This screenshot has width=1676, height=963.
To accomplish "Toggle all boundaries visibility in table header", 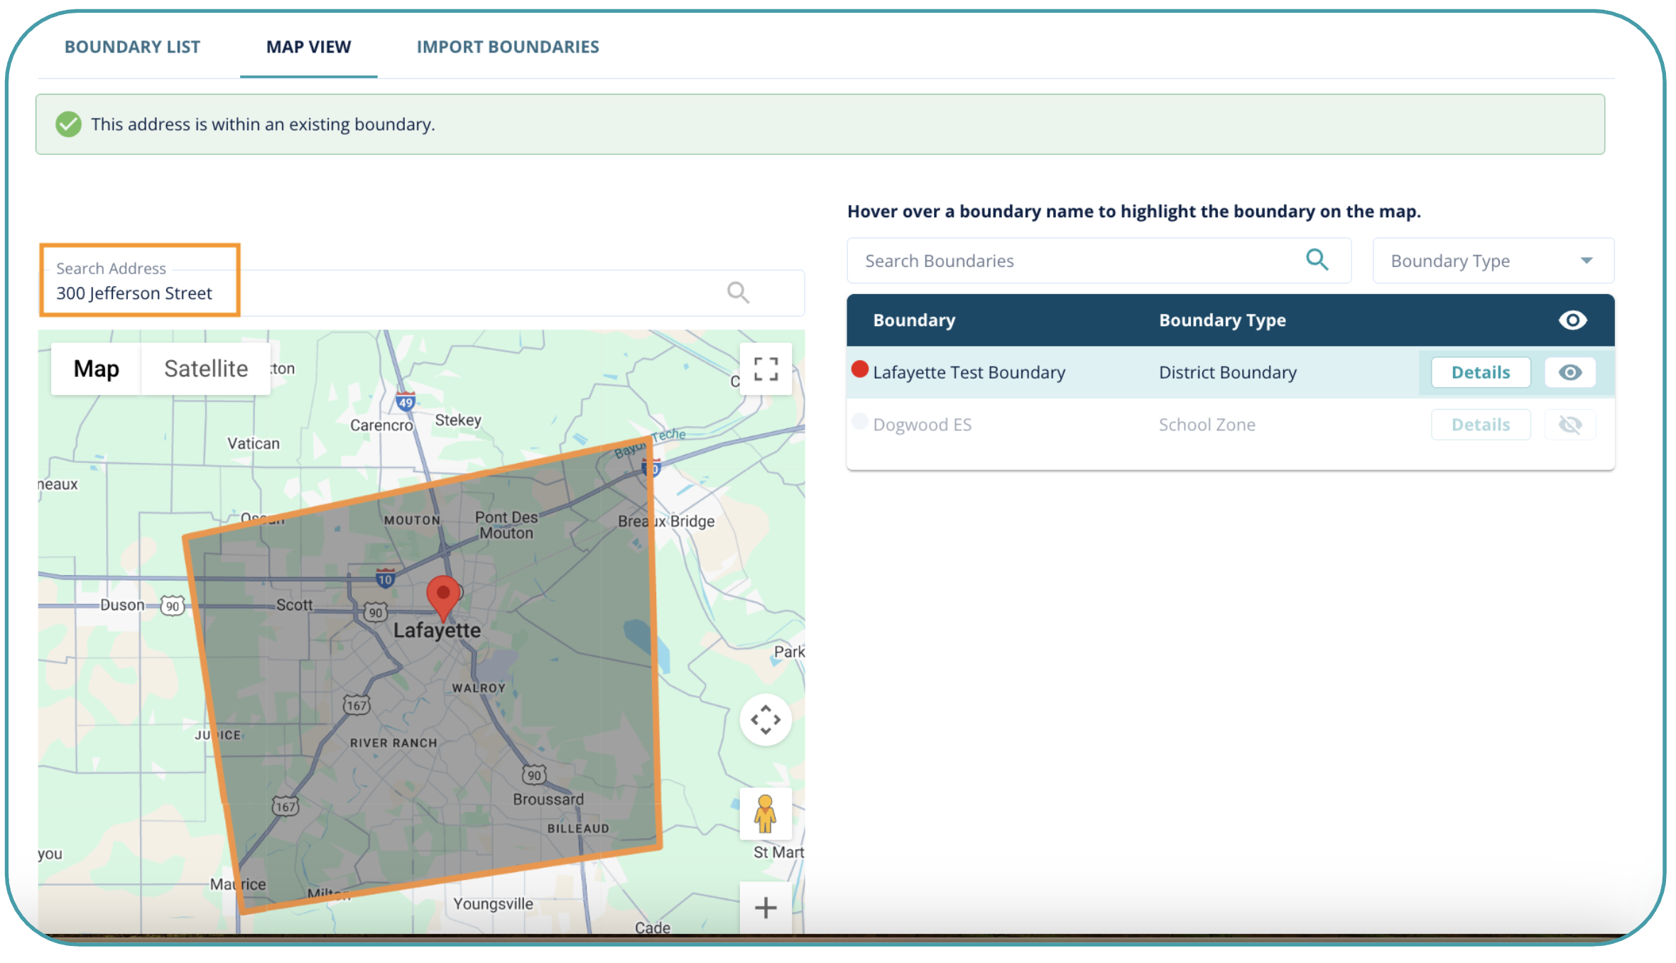I will tap(1572, 320).
